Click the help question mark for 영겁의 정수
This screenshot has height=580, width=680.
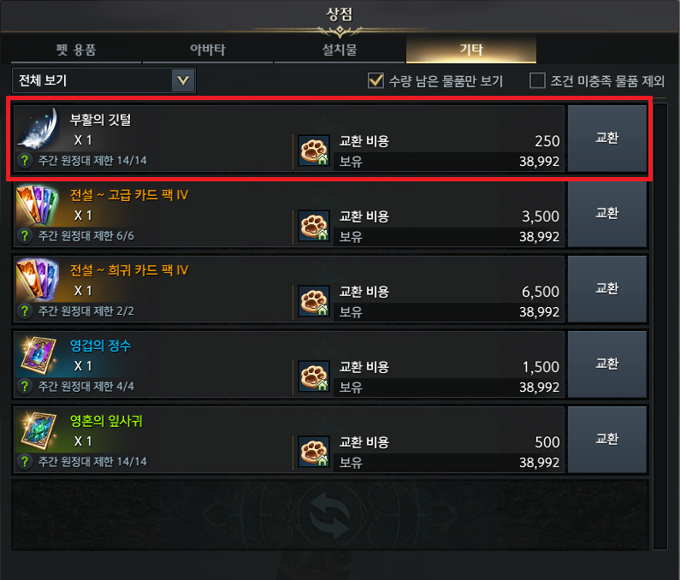click(x=25, y=386)
